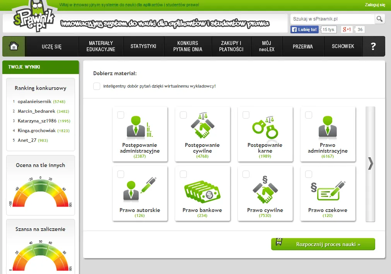
Task: Show next subjects with right chevron arrow
Action: 370,164
